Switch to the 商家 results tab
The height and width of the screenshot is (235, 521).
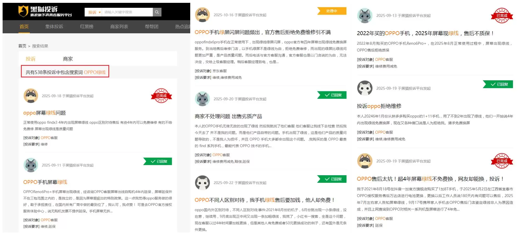(x=68, y=59)
